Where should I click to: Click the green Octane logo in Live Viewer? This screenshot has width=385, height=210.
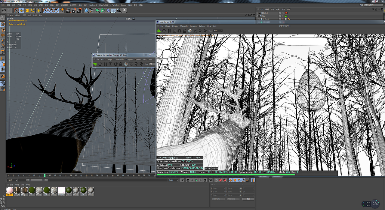click(159, 31)
